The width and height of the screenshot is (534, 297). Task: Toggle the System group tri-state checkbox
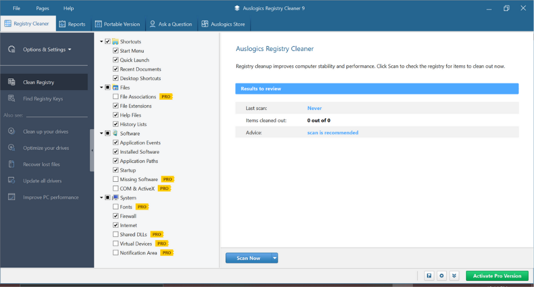point(107,197)
